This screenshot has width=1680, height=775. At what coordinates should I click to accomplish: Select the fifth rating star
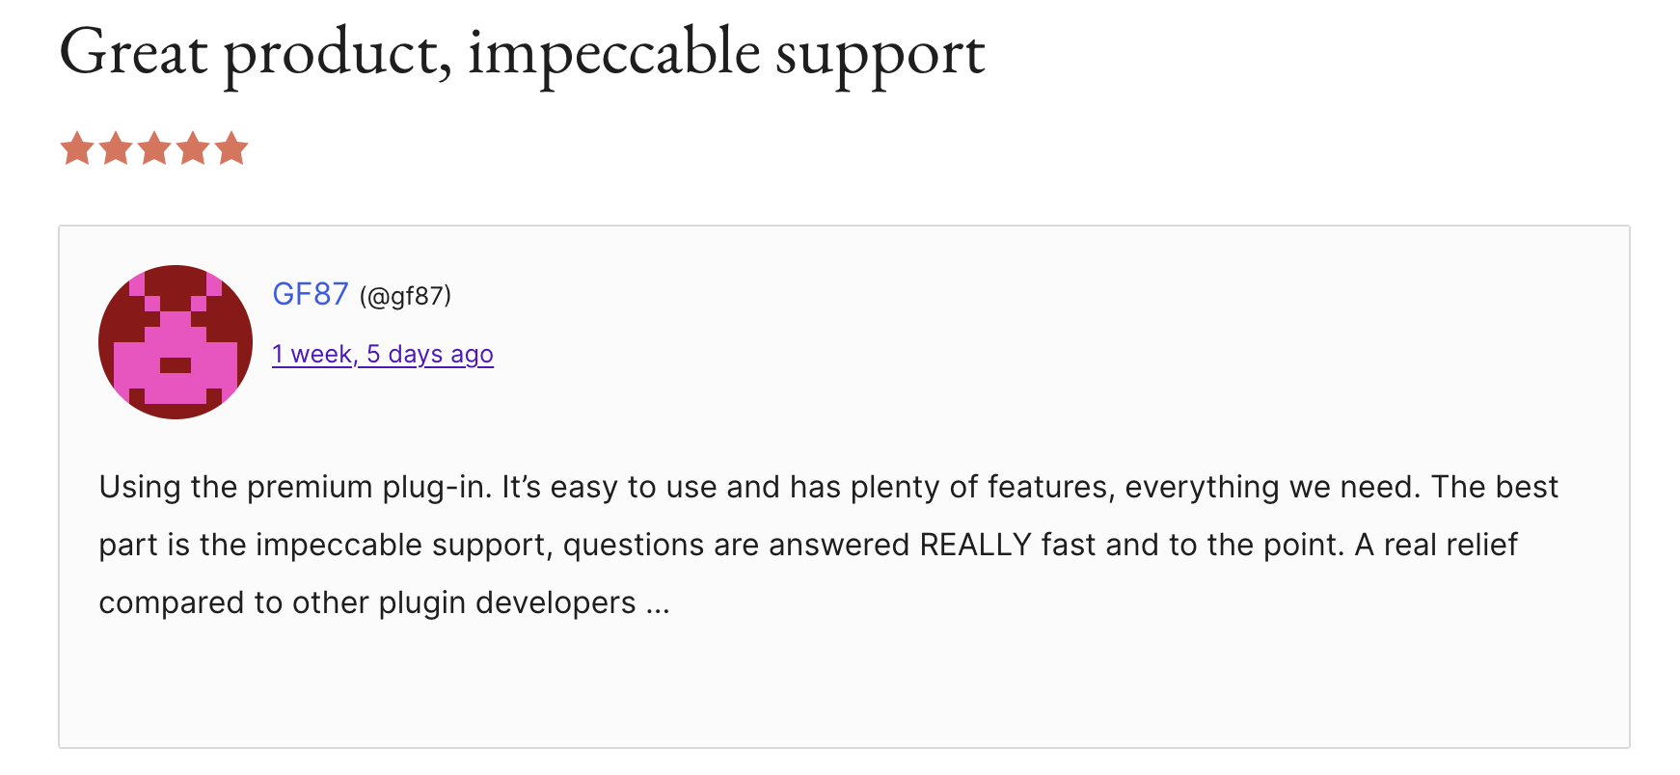pyautogui.click(x=231, y=149)
